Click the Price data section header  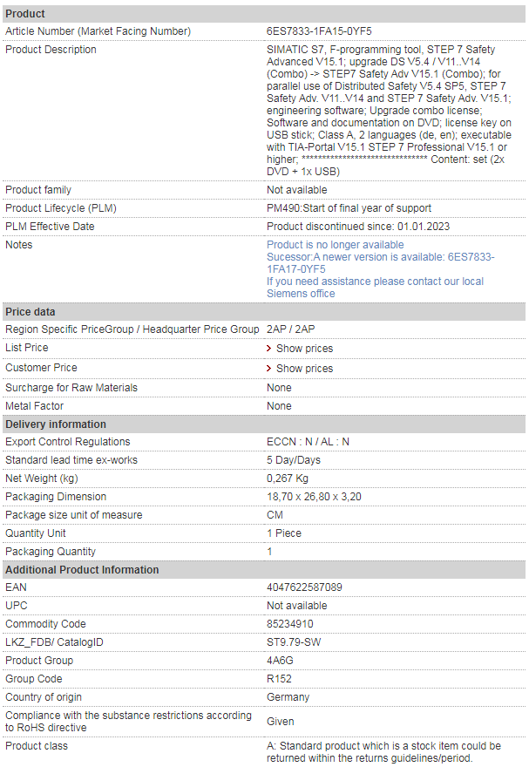[264, 312]
